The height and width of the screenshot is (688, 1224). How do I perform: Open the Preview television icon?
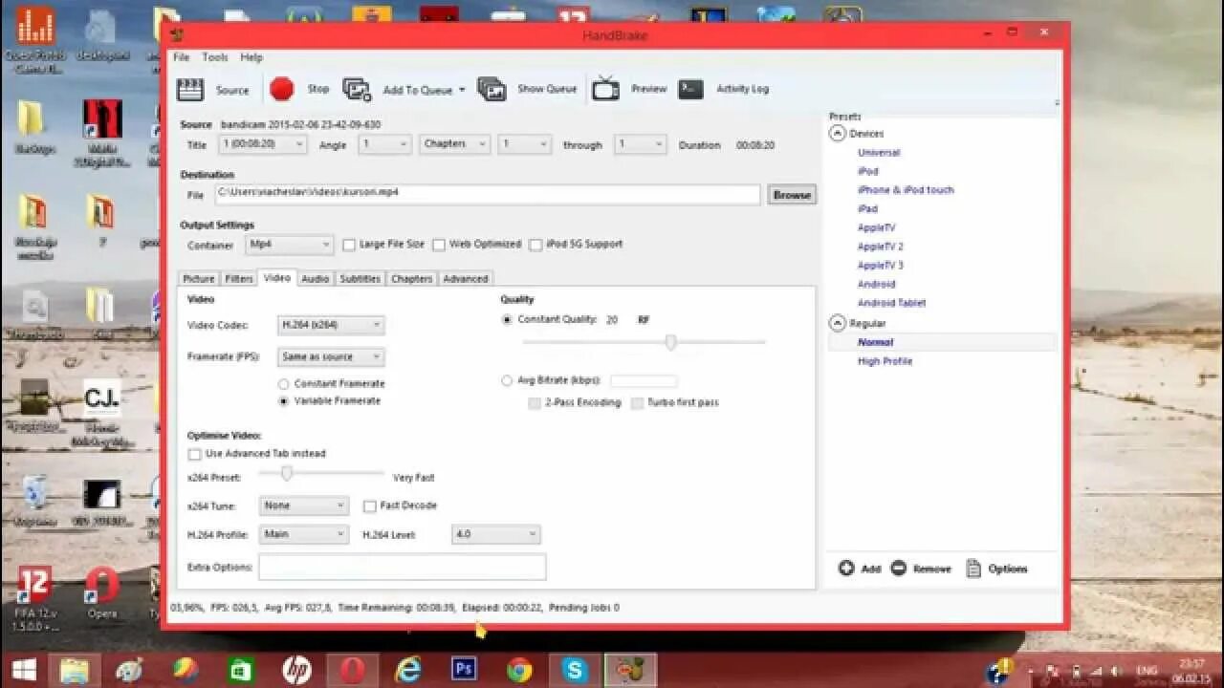point(605,89)
